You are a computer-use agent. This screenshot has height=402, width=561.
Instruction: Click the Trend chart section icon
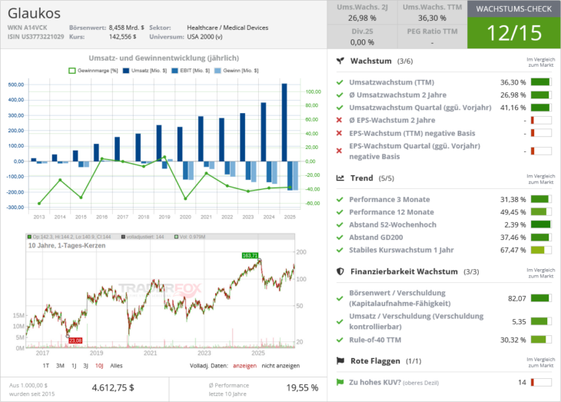(x=340, y=178)
